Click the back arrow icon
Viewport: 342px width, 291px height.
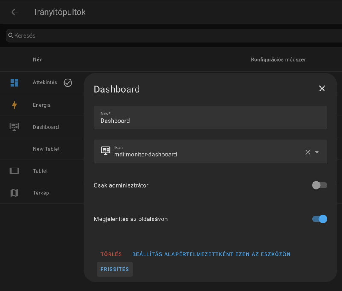click(15, 12)
